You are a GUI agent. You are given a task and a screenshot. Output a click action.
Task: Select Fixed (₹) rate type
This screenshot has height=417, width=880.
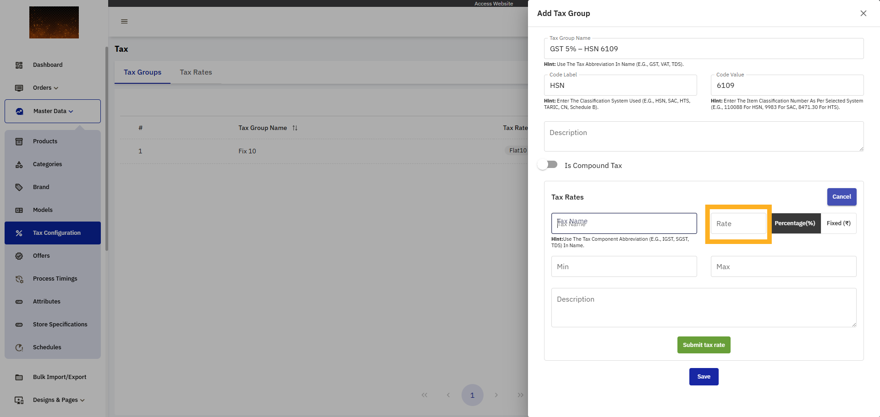click(838, 223)
